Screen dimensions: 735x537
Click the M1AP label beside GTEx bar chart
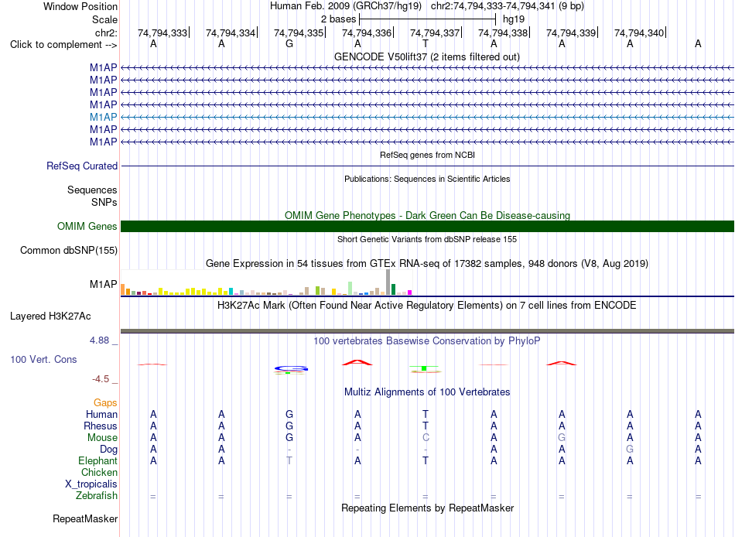103,284
